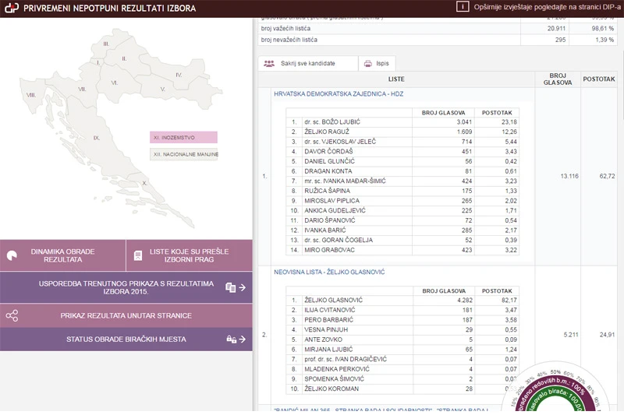Select constituency I. on the map
The image size is (624, 415).
click(98, 62)
